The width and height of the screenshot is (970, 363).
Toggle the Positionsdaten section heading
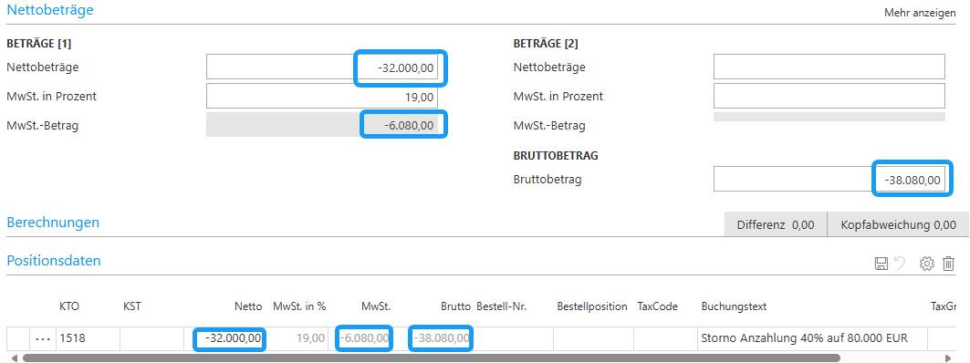click(54, 260)
